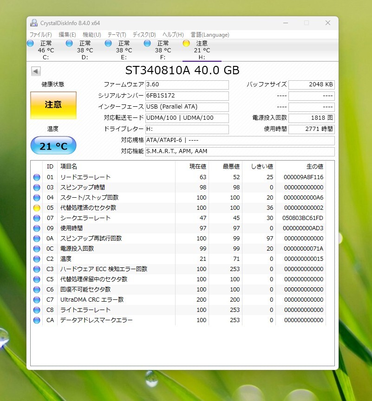Click the yellow status dot for disk H:
The width and height of the screenshot is (372, 401).
[x=186, y=43]
